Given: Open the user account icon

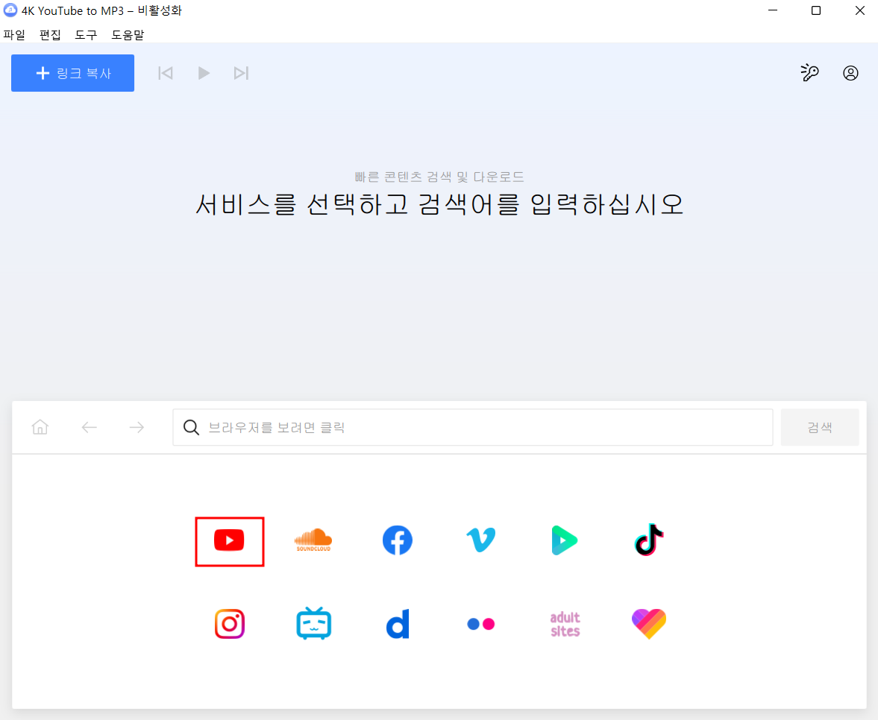Looking at the screenshot, I should coord(850,73).
